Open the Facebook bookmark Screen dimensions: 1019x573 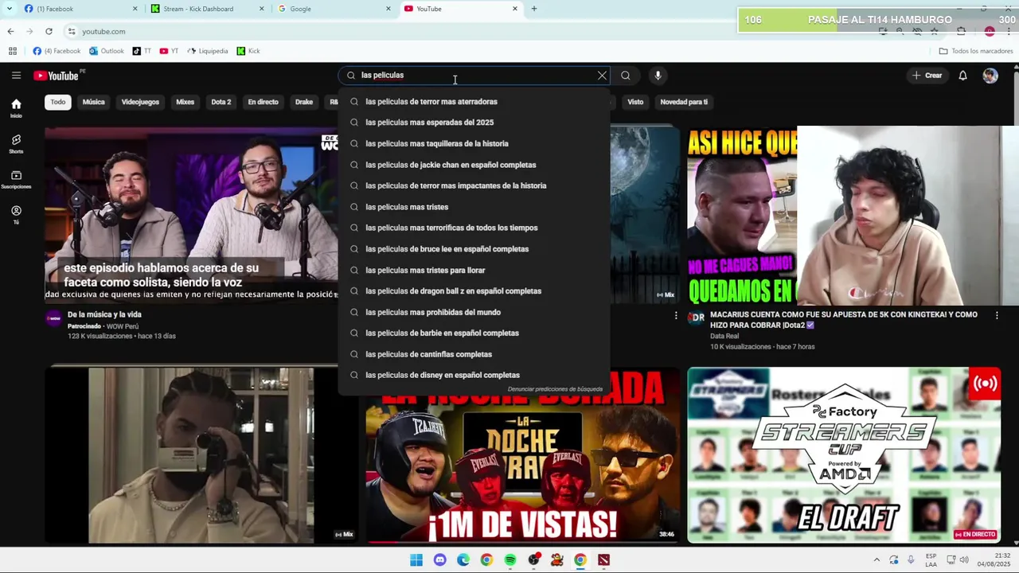point(57,51)
